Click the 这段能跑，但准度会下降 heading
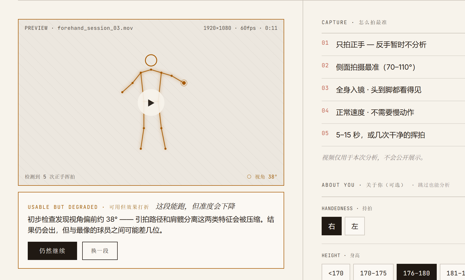The image size is (465, 280). point(195,206)
